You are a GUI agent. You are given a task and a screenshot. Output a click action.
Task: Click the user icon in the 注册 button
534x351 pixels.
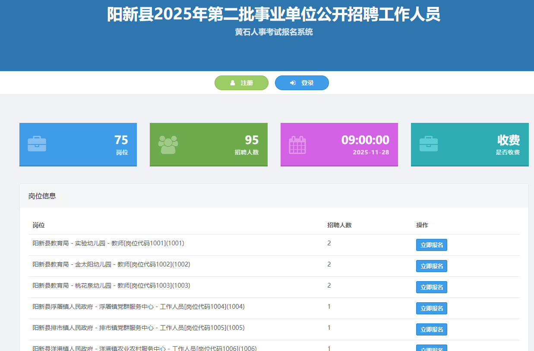point(233,83)
